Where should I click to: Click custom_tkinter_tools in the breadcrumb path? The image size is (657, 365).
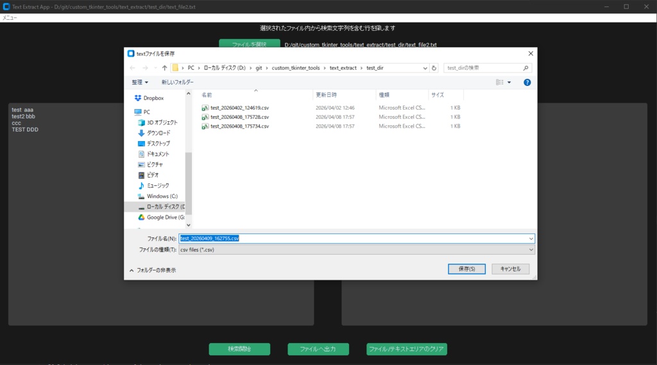click(296, 68)
